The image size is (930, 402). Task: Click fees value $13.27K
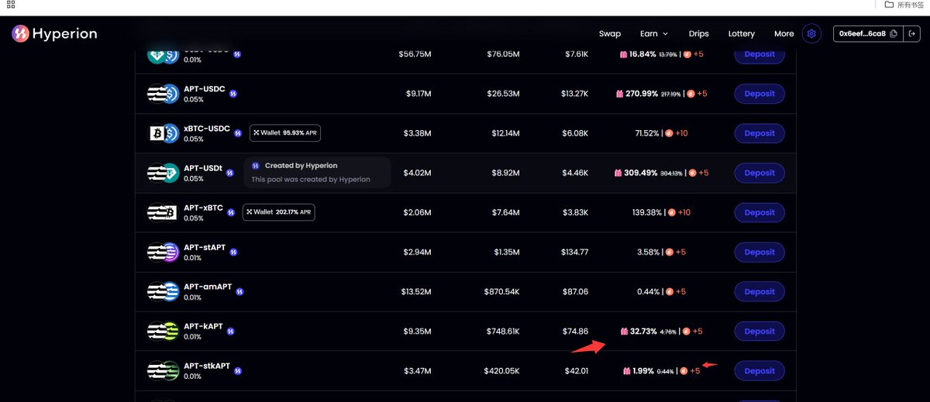575,94
